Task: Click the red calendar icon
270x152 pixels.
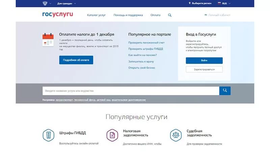Action: coord(48,40)
